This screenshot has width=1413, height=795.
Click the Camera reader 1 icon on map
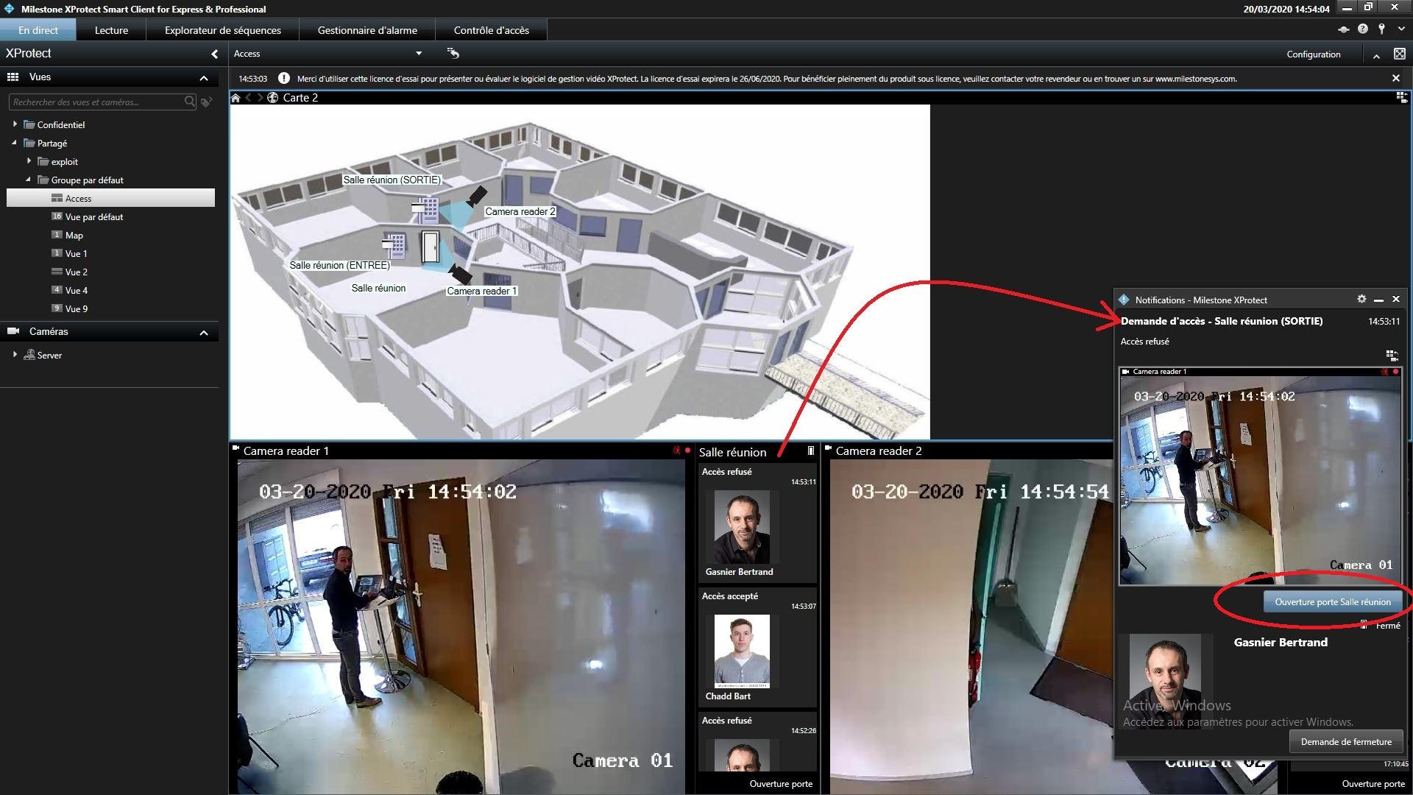461,275
